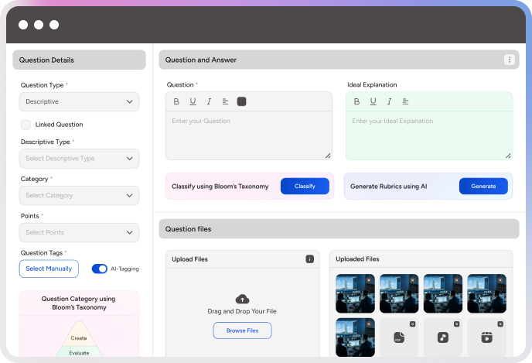Open the Select Category dropdown
The height and width of the screenshot is (363, 532).
tap(79, 196)
